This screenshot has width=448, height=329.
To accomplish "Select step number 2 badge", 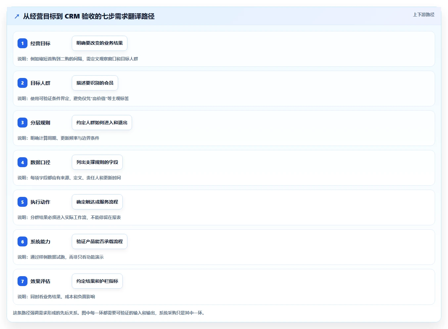I will coord(22,83).
